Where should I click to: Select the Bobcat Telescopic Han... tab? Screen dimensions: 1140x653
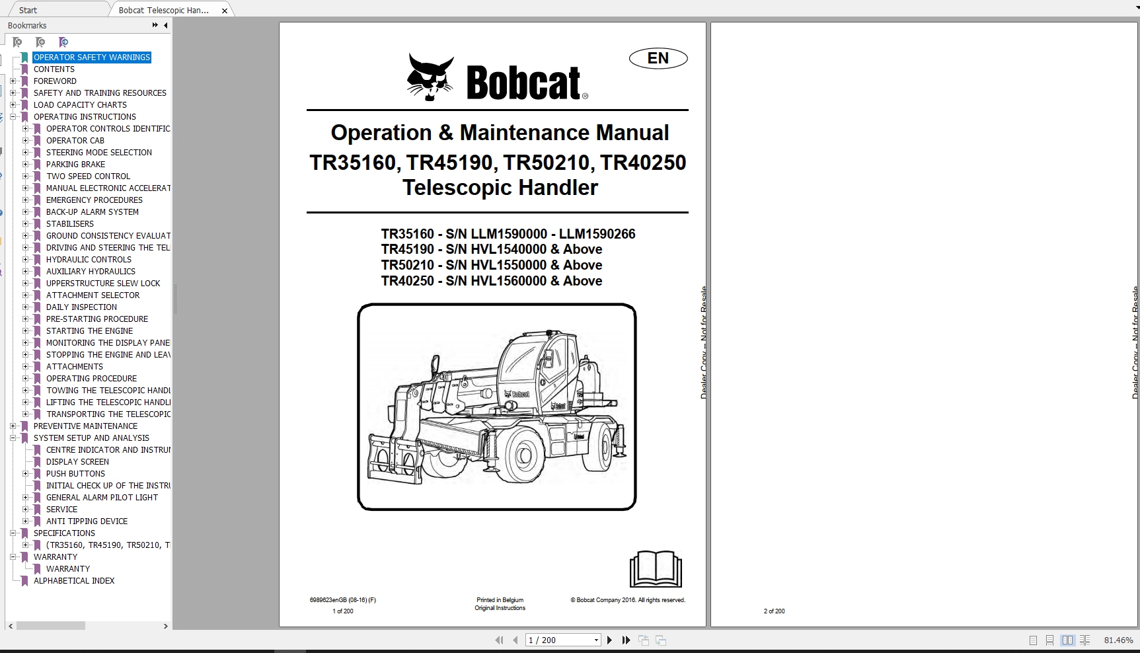click(x=164, y=10)
